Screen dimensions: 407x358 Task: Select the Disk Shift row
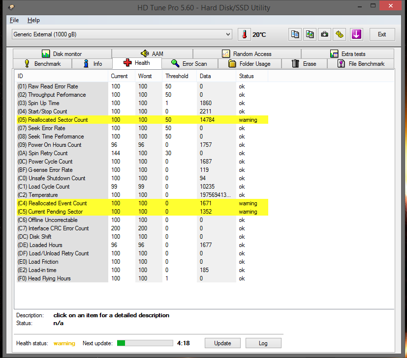pos(142,237)
